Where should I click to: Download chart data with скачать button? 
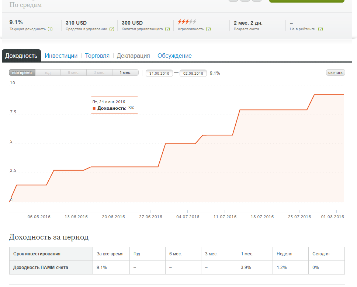(335, 72)
